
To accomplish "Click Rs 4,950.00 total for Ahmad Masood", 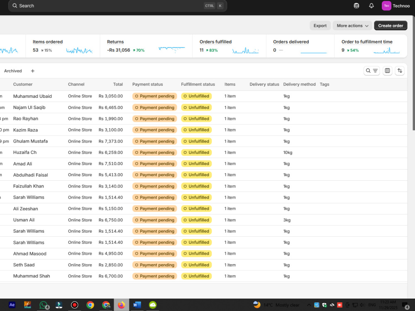I will 111,254.
